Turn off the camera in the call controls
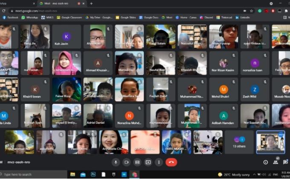Screen dimensions: 290x179 [x=126, y=162]
